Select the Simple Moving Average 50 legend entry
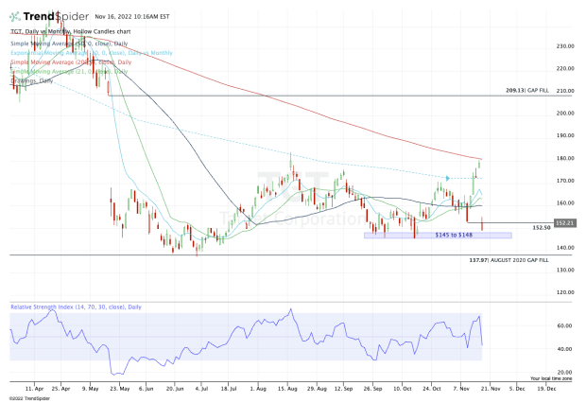Screen dimensions: 586x403 click(69, 44)
